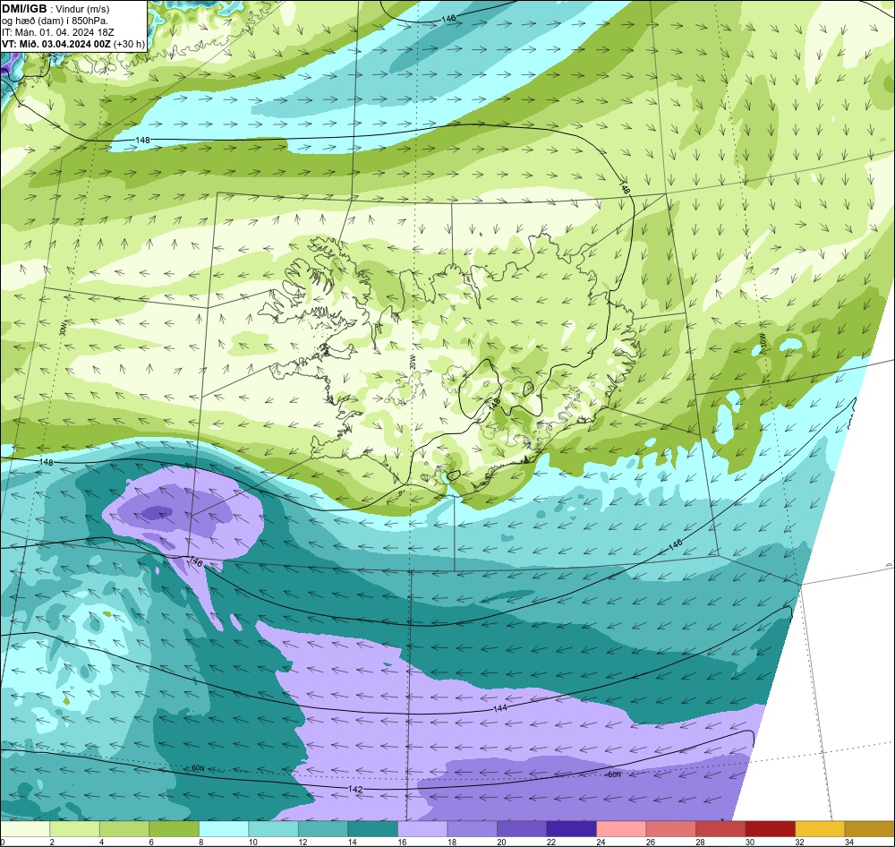Image resolution: width=895 pixels, height=847 pixels.
Task: Select the medium purple 18–20 m/s legend swatch
Action: click(x=472, y=829)
